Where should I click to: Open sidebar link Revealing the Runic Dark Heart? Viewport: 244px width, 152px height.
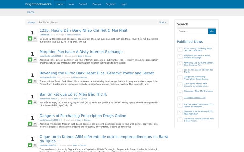point(199,64)
